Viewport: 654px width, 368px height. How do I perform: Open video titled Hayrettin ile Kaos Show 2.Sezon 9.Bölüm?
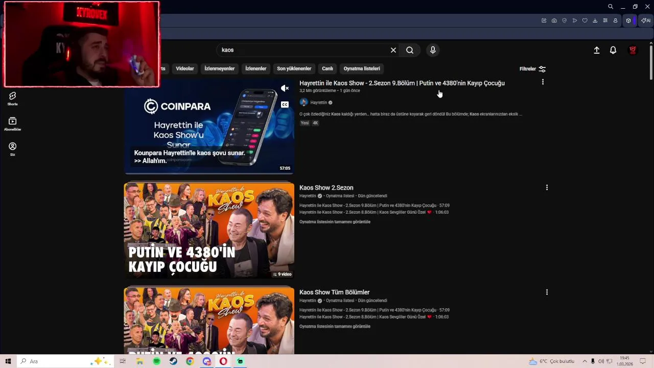(x=402, y=83)
